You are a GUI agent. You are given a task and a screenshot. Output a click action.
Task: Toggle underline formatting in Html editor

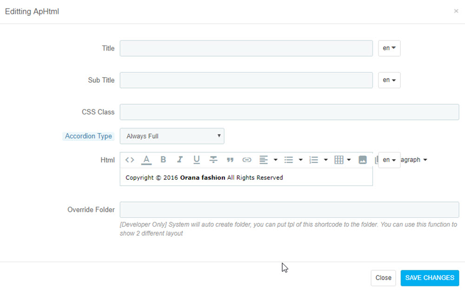click(196, 160)
